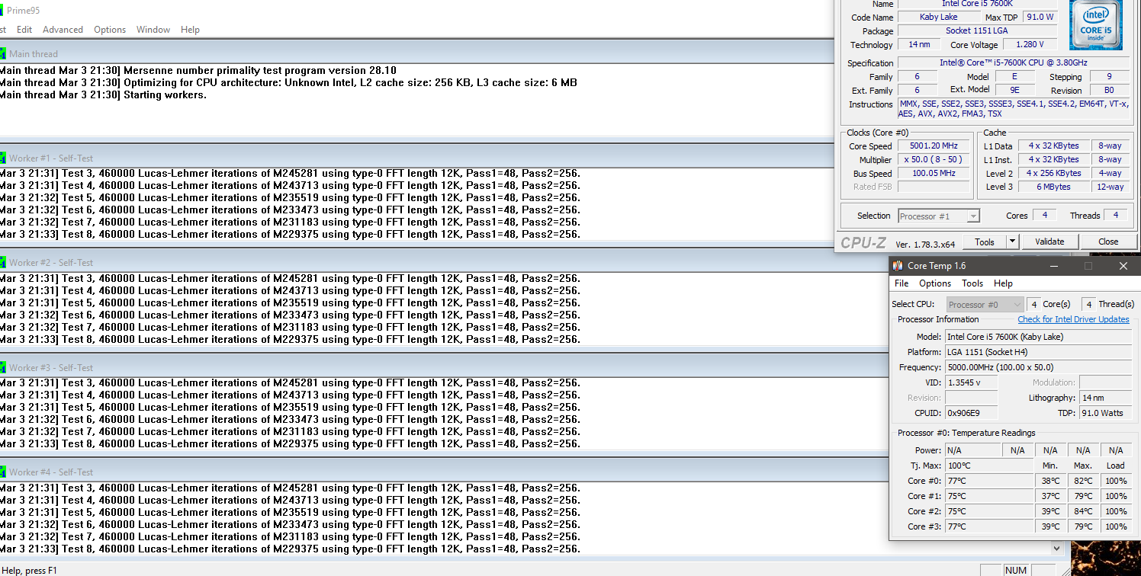
Task: Open Core Temp's Options menu
Action: click(x=935, y=283)
